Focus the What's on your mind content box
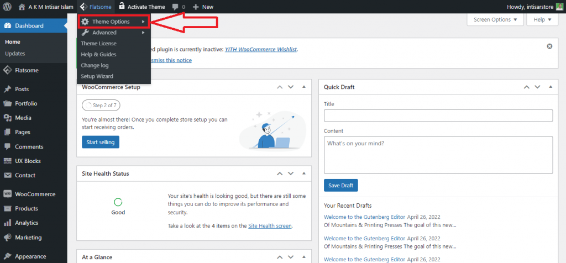Image resolution: width=566 pixels, height=263 pixels. pos(438,155)
